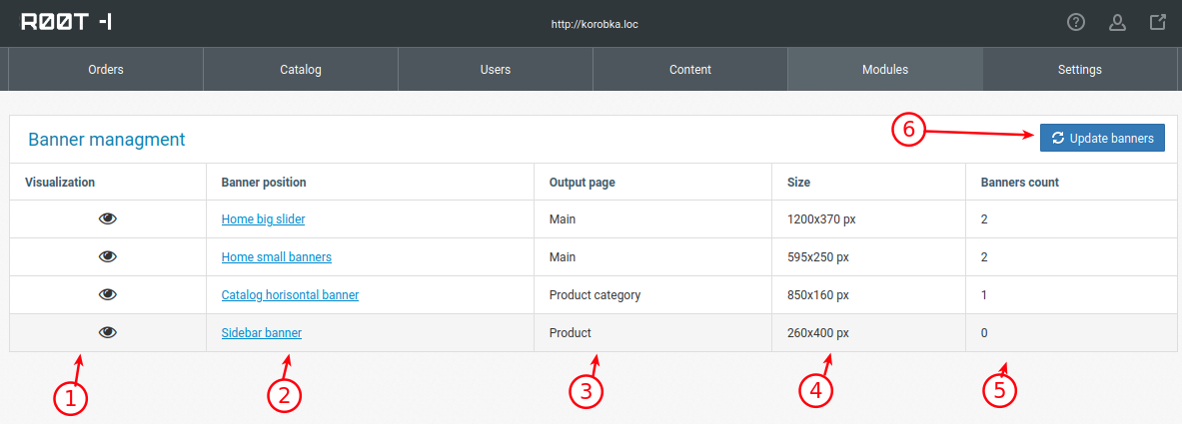Open the Catalog menu tab
Viewport: 1182px width, 424px height.
click(301, 69)
